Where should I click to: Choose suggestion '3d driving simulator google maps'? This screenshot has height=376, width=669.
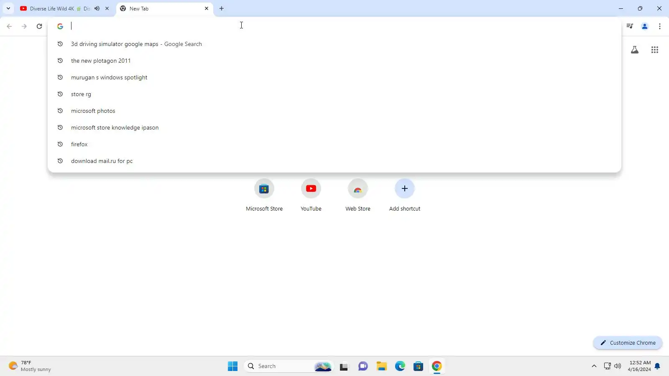tap(334, 44)
